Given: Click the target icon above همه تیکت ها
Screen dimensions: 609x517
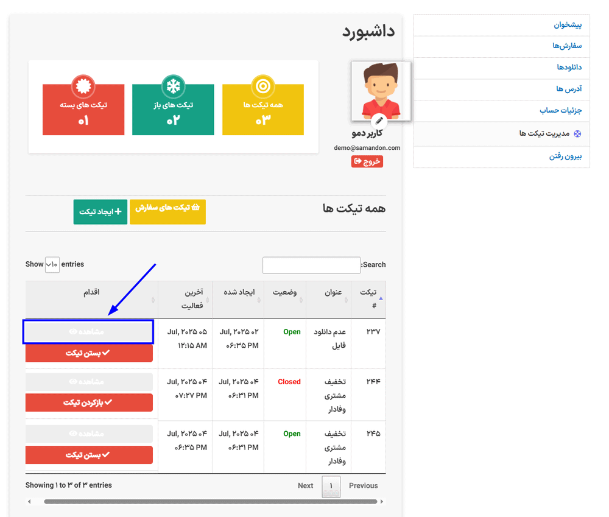Looking at the screenshot, I should (x=263, y=86).
